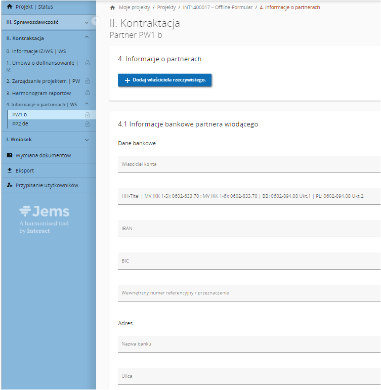
Task: Focus the BIC field
Action: pyautogui.click(x=249, y=261)
